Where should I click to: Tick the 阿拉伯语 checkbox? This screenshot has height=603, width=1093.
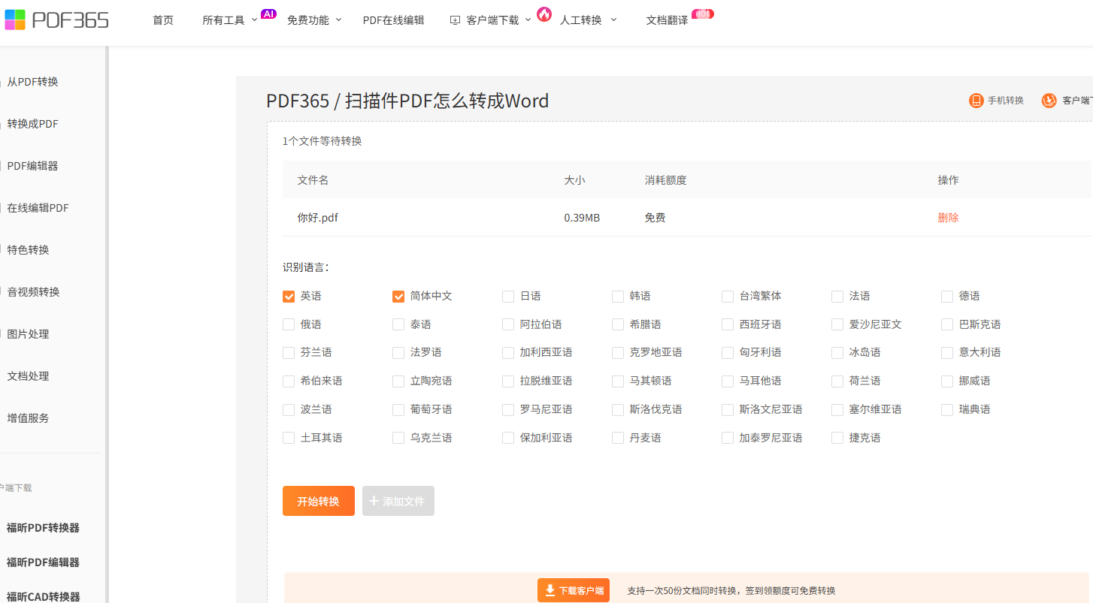coord(508,324)
